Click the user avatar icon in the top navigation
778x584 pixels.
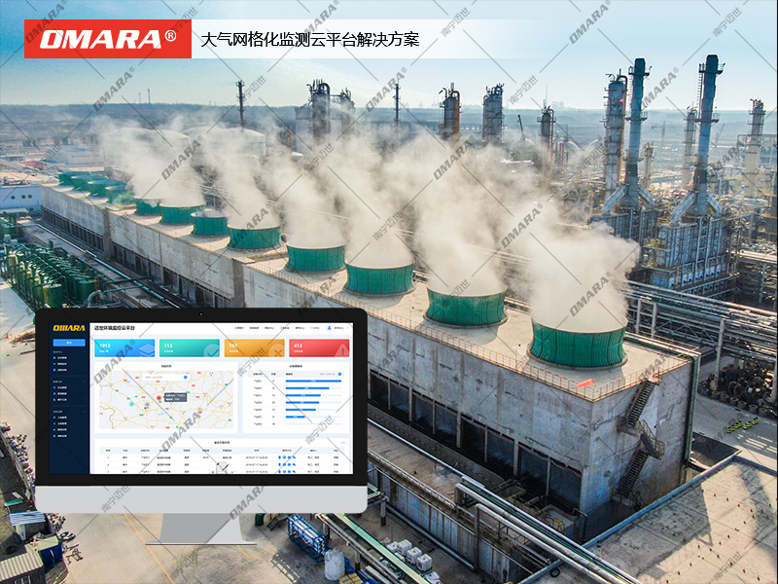329,328
